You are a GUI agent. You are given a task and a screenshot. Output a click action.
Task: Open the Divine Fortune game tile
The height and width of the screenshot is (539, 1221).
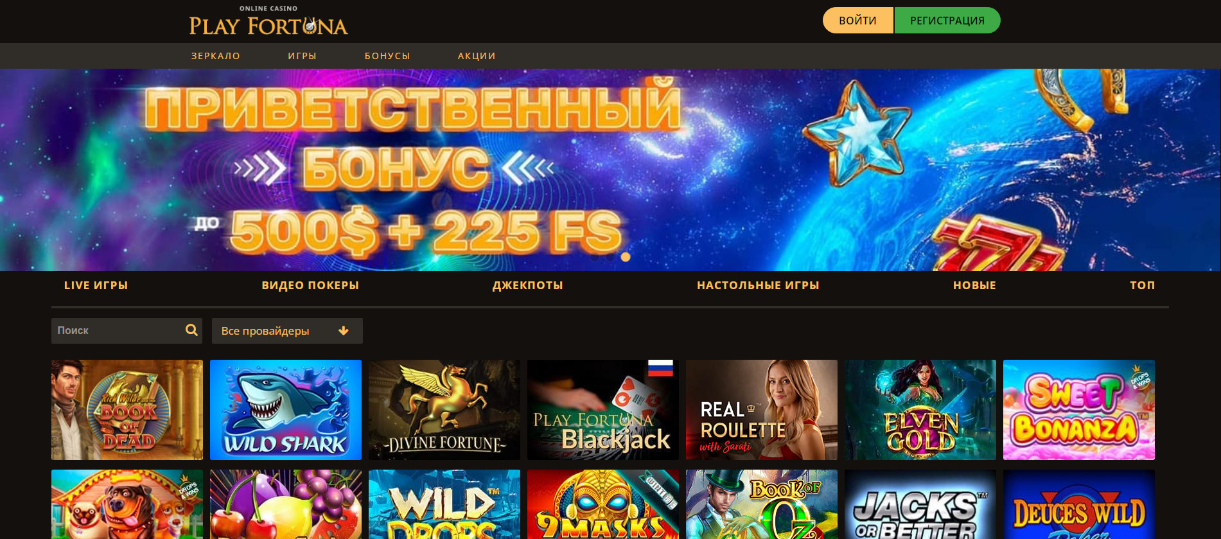coord(444,410)
